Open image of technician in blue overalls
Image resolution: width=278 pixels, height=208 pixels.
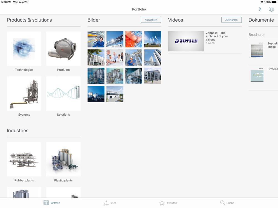tap(96, 39)
